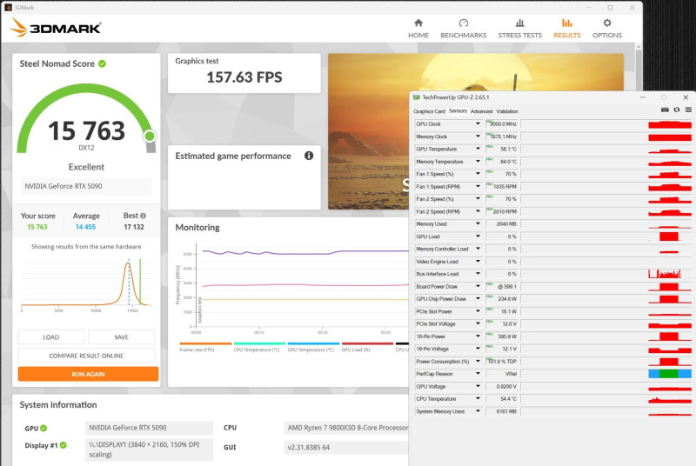This screenshot has width=696, height=466.
Task: Click the Power Consumption 101.8 % TDP value
Action: (x=502, y=362)
